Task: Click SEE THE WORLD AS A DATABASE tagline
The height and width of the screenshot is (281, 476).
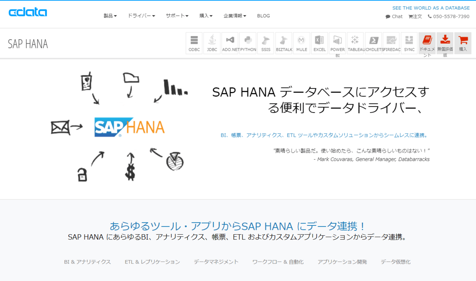Action: click(431, 8)
